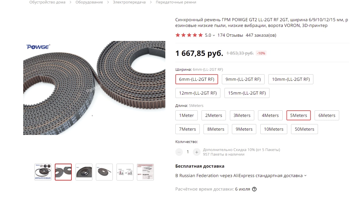Click the delivery time help question icon
The width and height of the screenshot is (351, 198).
click(x=254, y=189)
